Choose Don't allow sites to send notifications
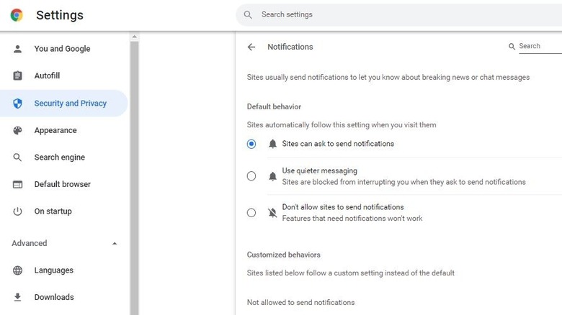 point(251,212)
